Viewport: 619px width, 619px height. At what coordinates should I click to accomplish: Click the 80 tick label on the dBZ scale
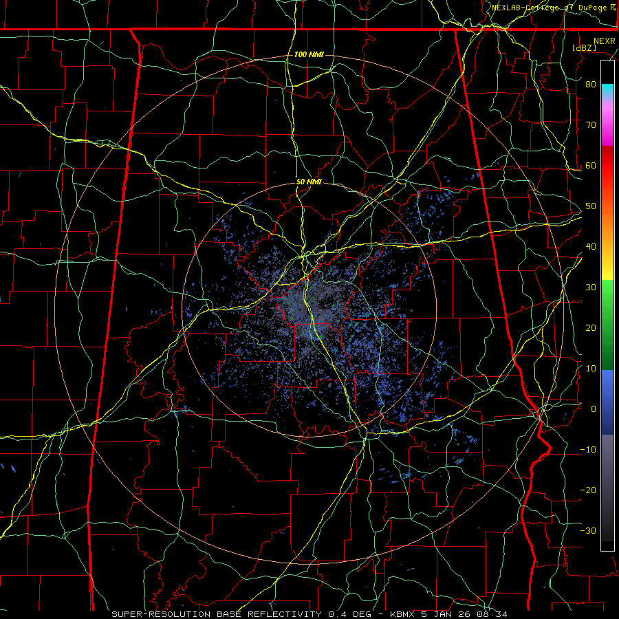pos(591,85)
